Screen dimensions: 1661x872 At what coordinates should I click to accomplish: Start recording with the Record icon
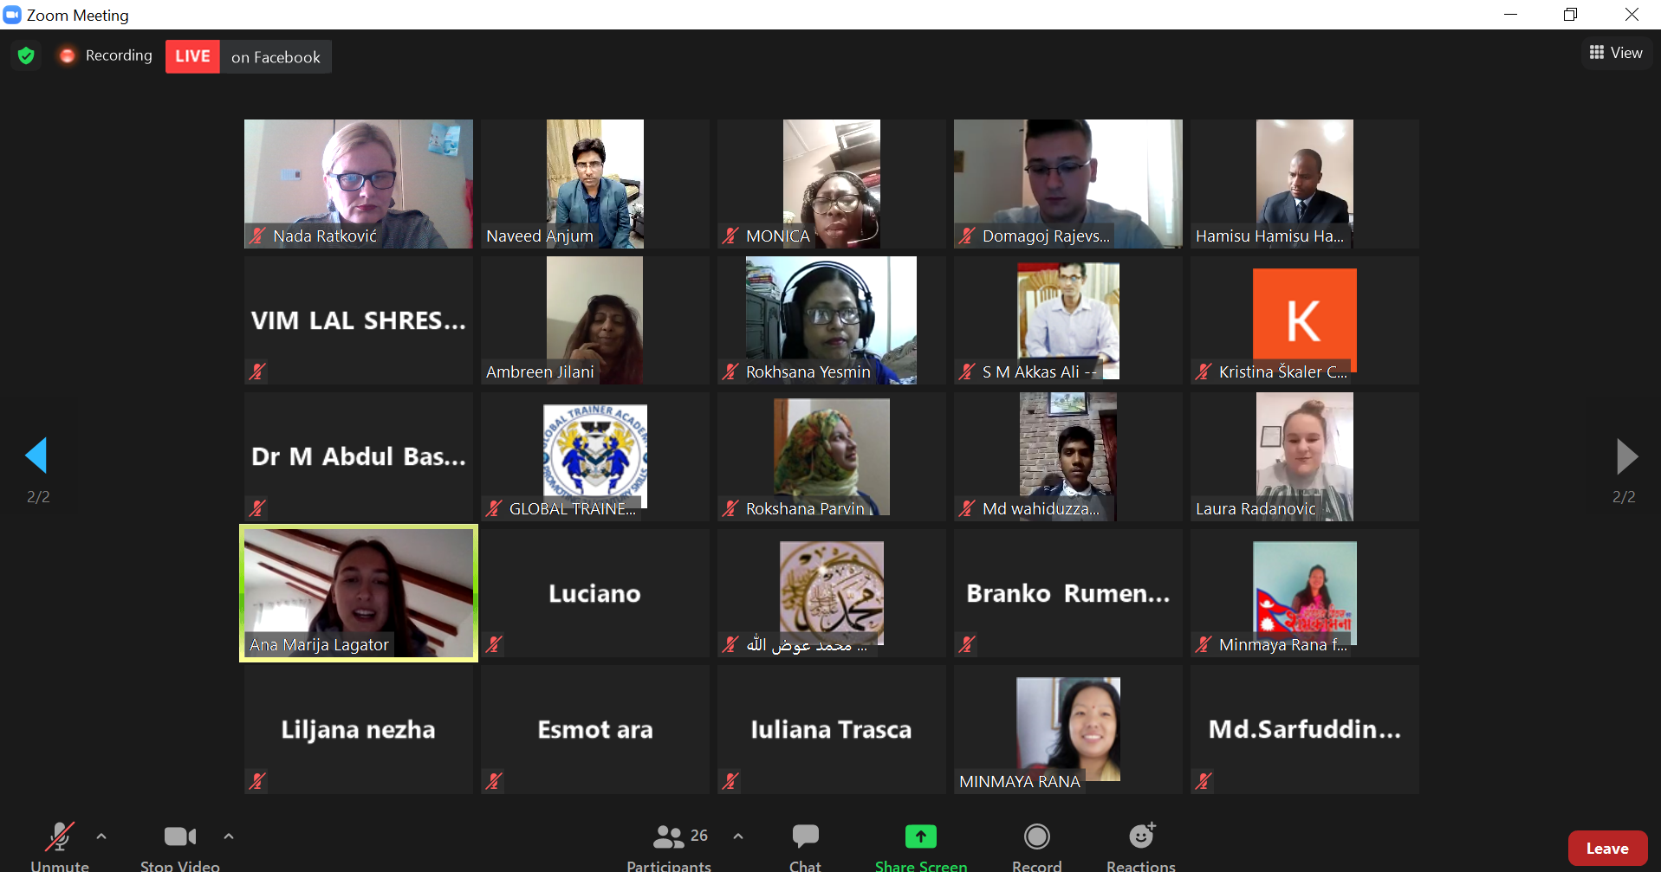pos(1036,836)
